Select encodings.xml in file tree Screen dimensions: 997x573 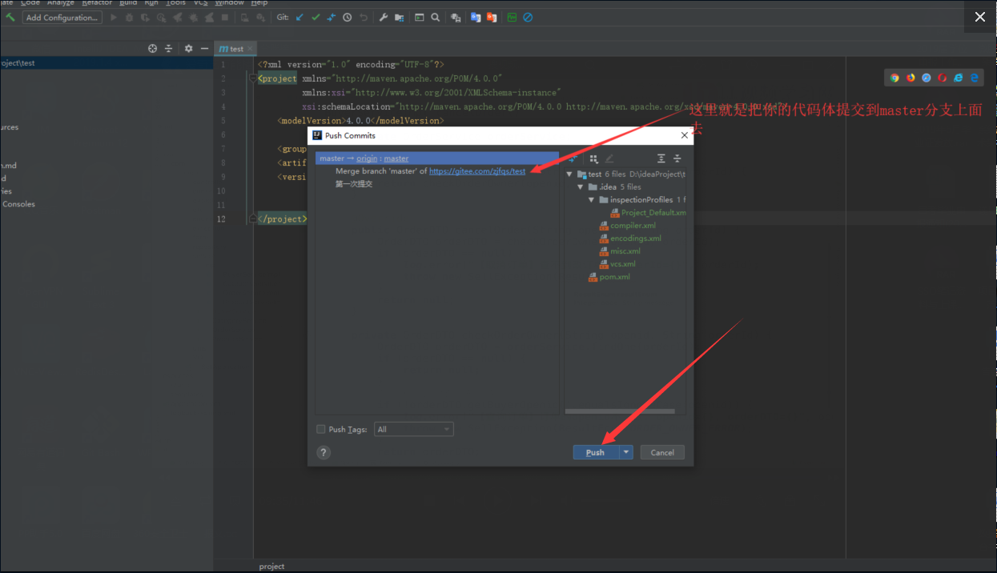[630, 238]
